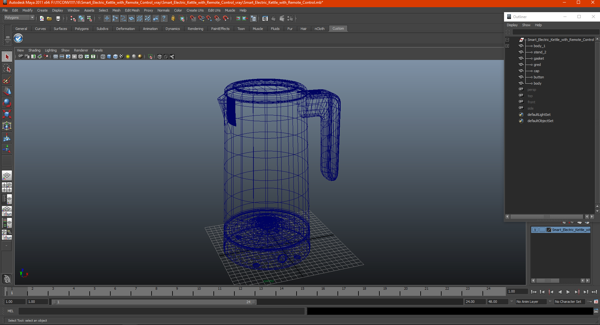Switch to single perspective view layout

pos(7,176)
